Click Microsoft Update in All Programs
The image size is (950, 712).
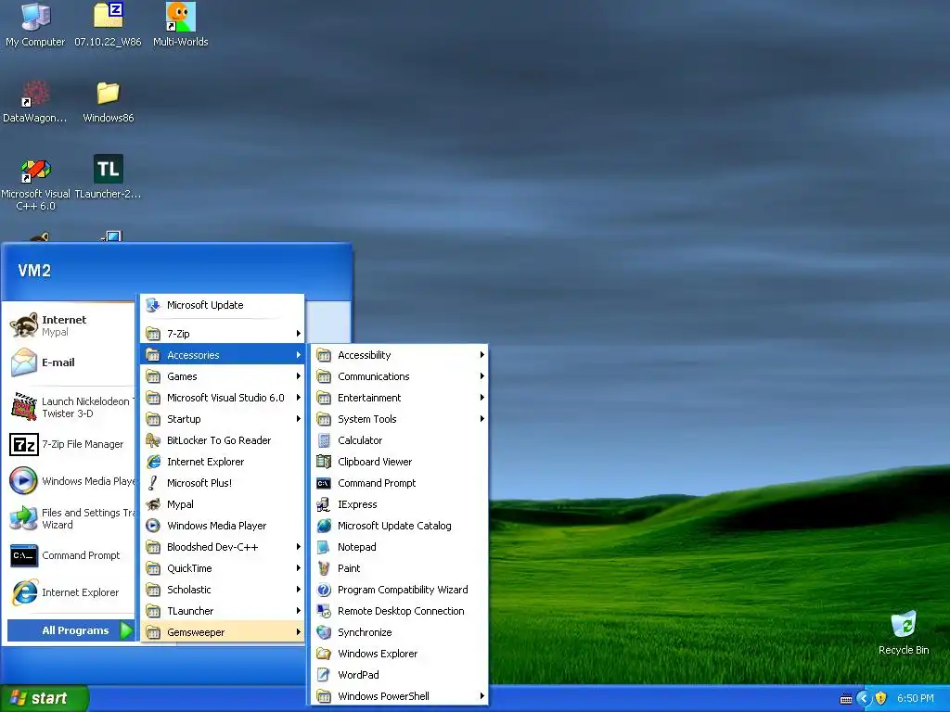click(223, 305)
